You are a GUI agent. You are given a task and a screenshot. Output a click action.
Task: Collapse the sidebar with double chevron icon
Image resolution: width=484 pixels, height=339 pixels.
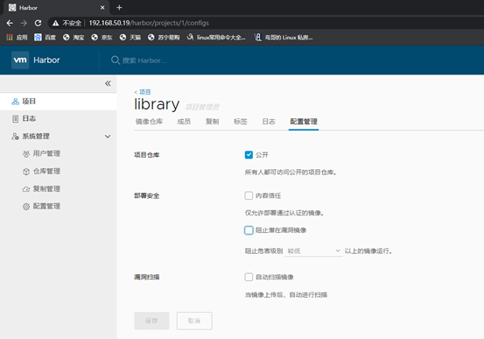[108, 83]
